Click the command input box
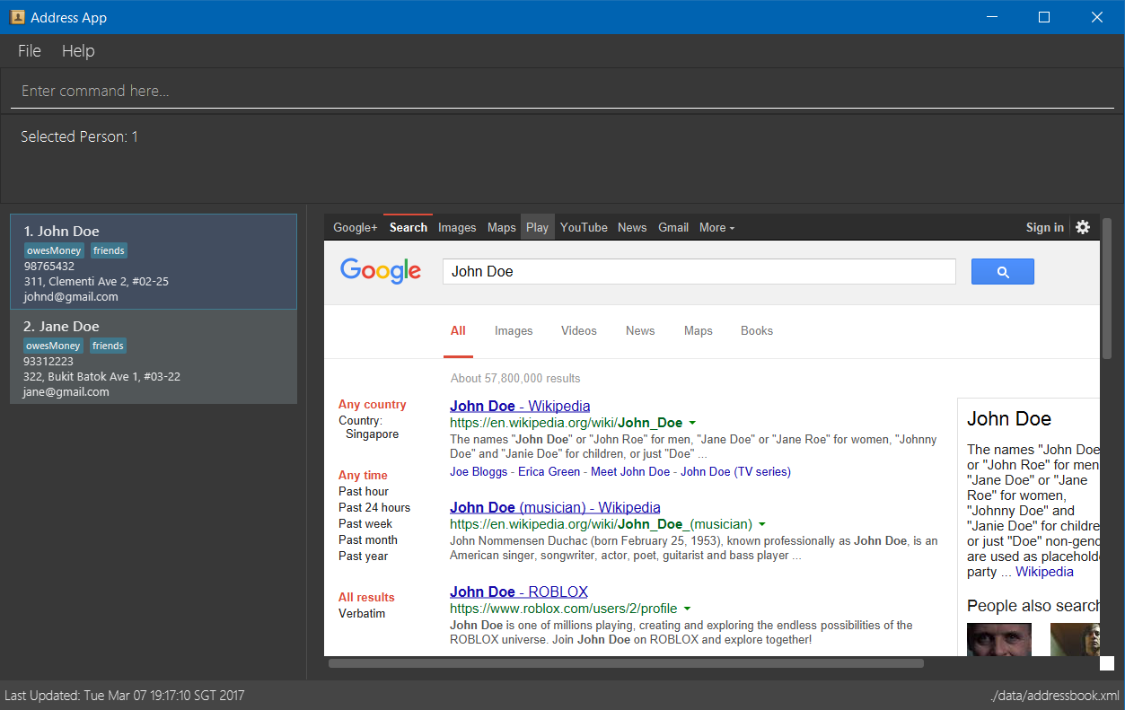The height and width of the screenshot is (710, 1125). [x=562, y=92]
